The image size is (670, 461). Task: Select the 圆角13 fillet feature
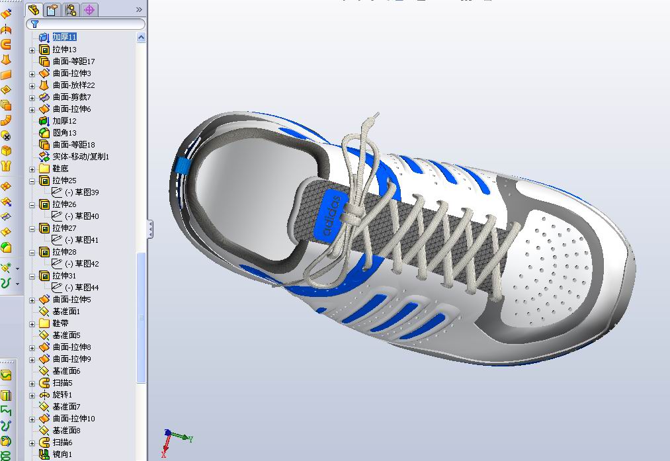pos(65,133)
